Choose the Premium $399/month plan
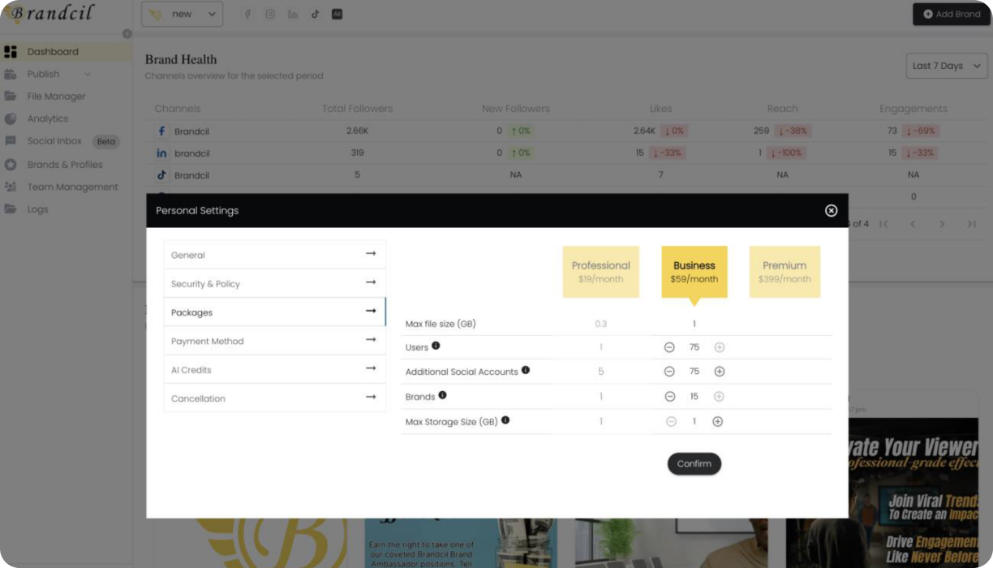993x568 pixels. pos(785,272)
